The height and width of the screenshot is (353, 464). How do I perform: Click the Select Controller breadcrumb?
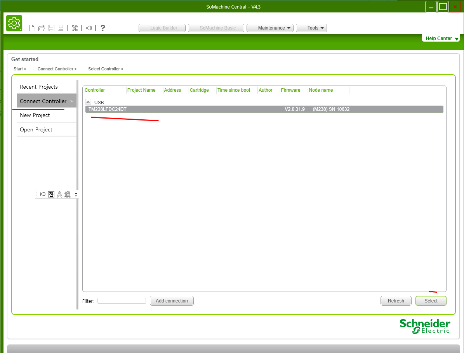106,69
